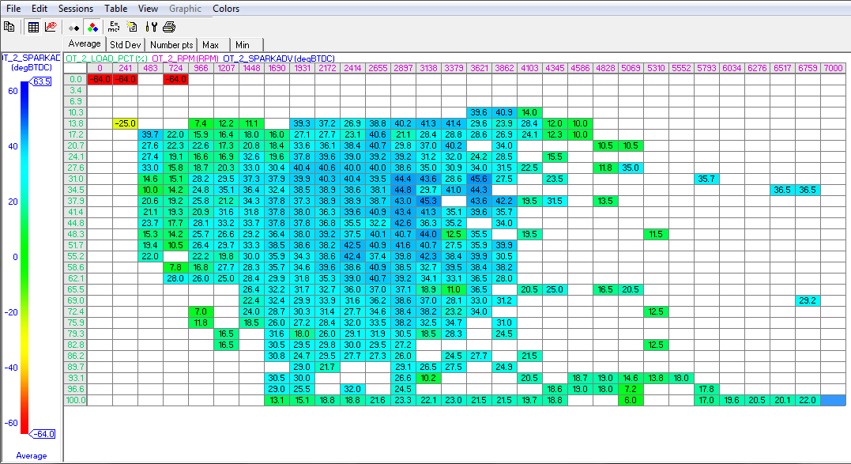Select the Number pts tab
This screenshot has height=464, width=851.
tap(171, 45)
